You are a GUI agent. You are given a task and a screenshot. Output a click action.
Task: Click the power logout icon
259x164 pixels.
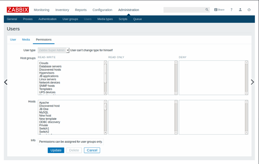(249, 10)
